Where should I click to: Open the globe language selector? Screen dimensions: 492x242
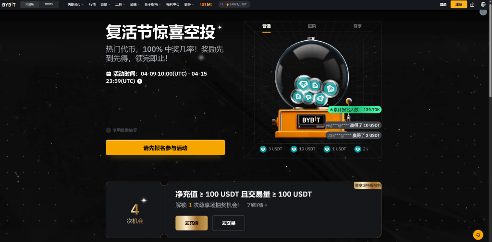pos(483,4)
